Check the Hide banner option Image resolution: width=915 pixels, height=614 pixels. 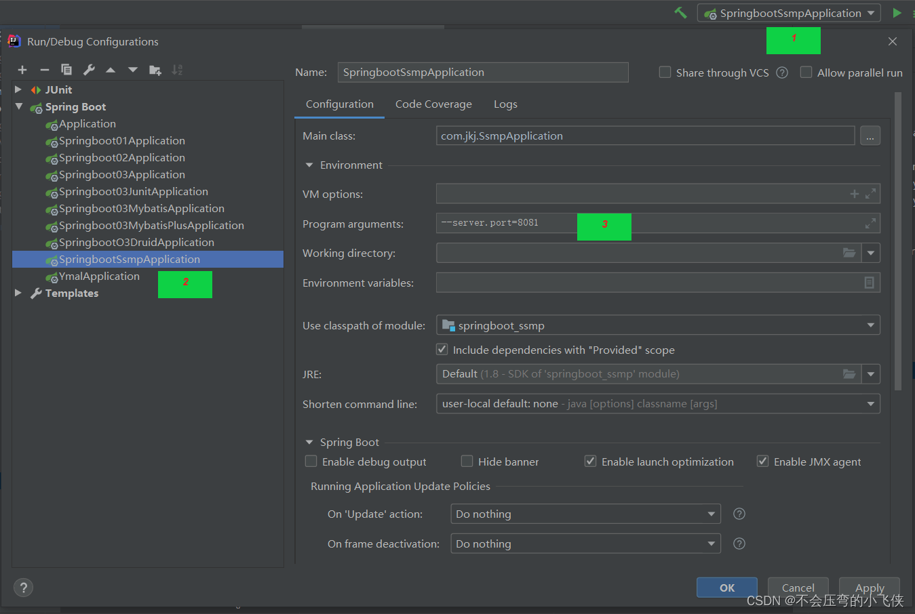467,462
